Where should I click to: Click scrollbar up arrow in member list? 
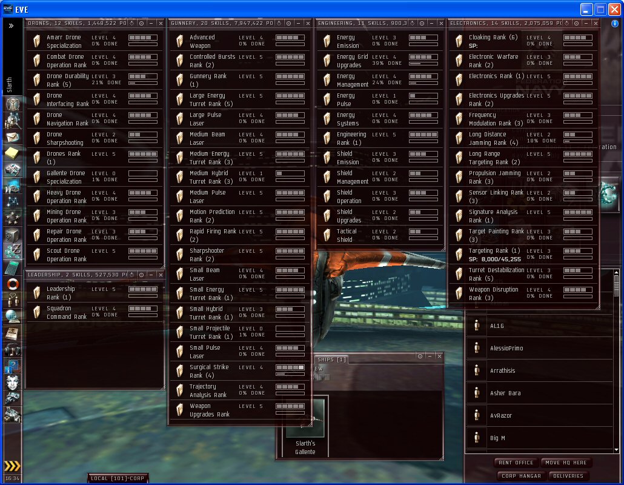(617, 272)
